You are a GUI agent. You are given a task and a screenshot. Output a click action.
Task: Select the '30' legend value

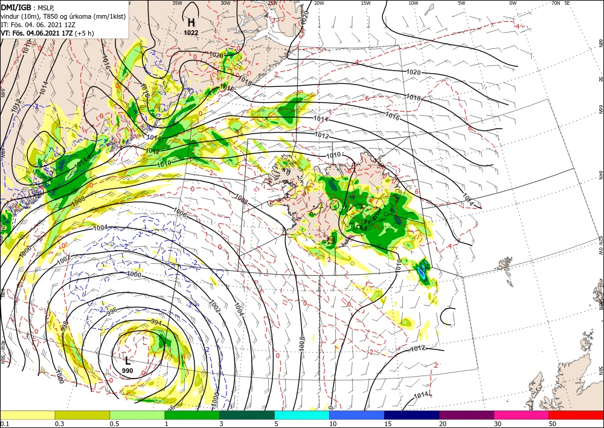pyautogui.click(x=497, y=424)
